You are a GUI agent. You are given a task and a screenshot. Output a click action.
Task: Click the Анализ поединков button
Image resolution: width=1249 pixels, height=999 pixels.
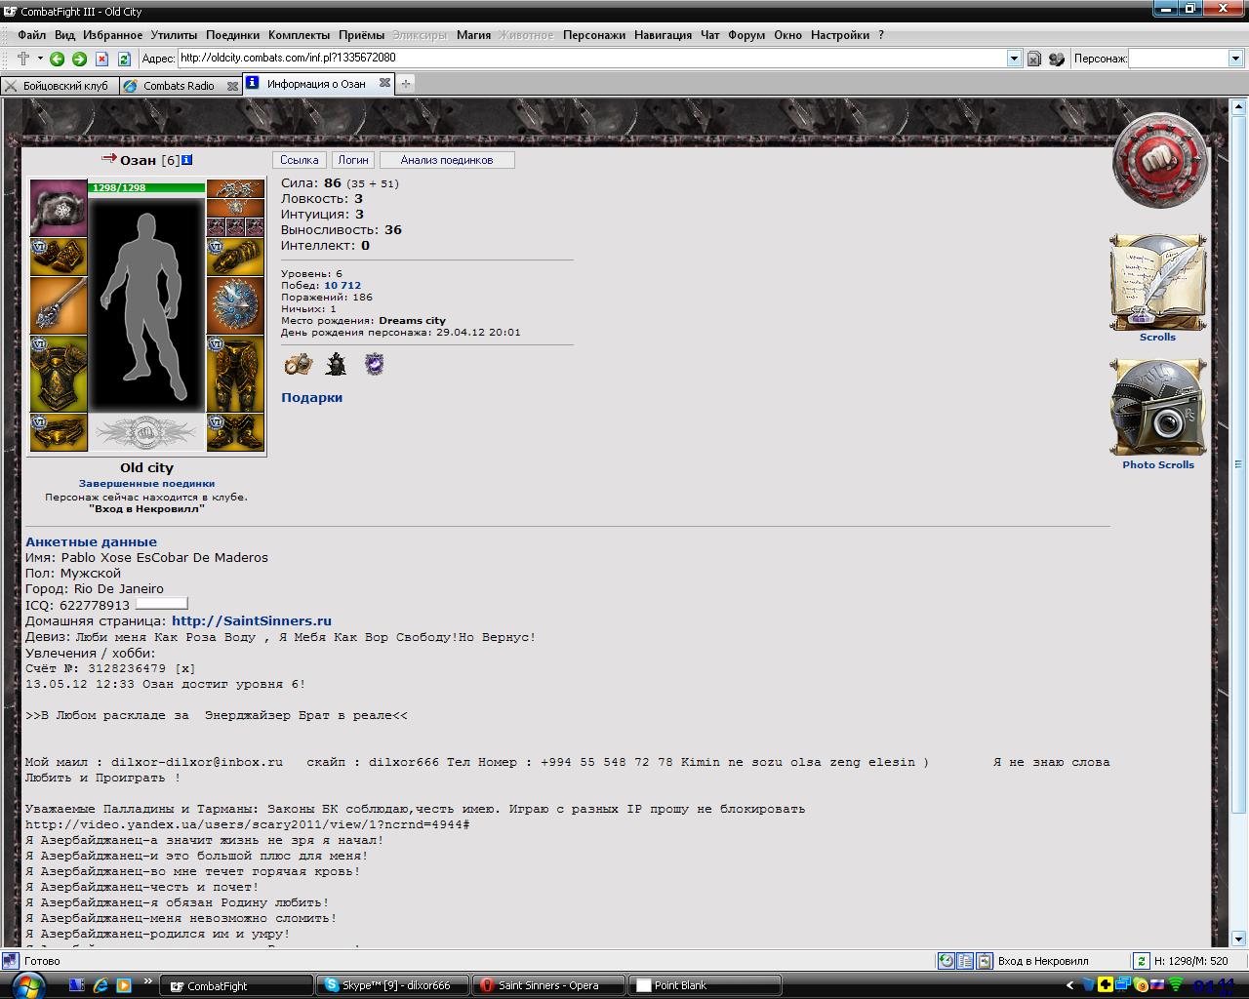pyautogui.click(x=447, y=160)
